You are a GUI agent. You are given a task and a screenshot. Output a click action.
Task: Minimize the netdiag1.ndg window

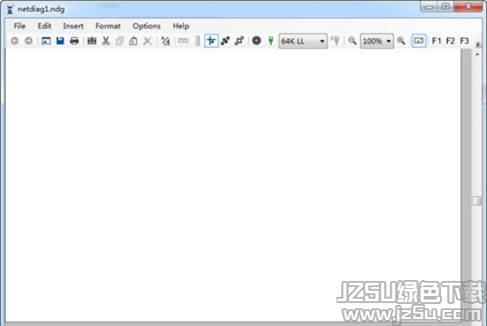click(429, 6)
